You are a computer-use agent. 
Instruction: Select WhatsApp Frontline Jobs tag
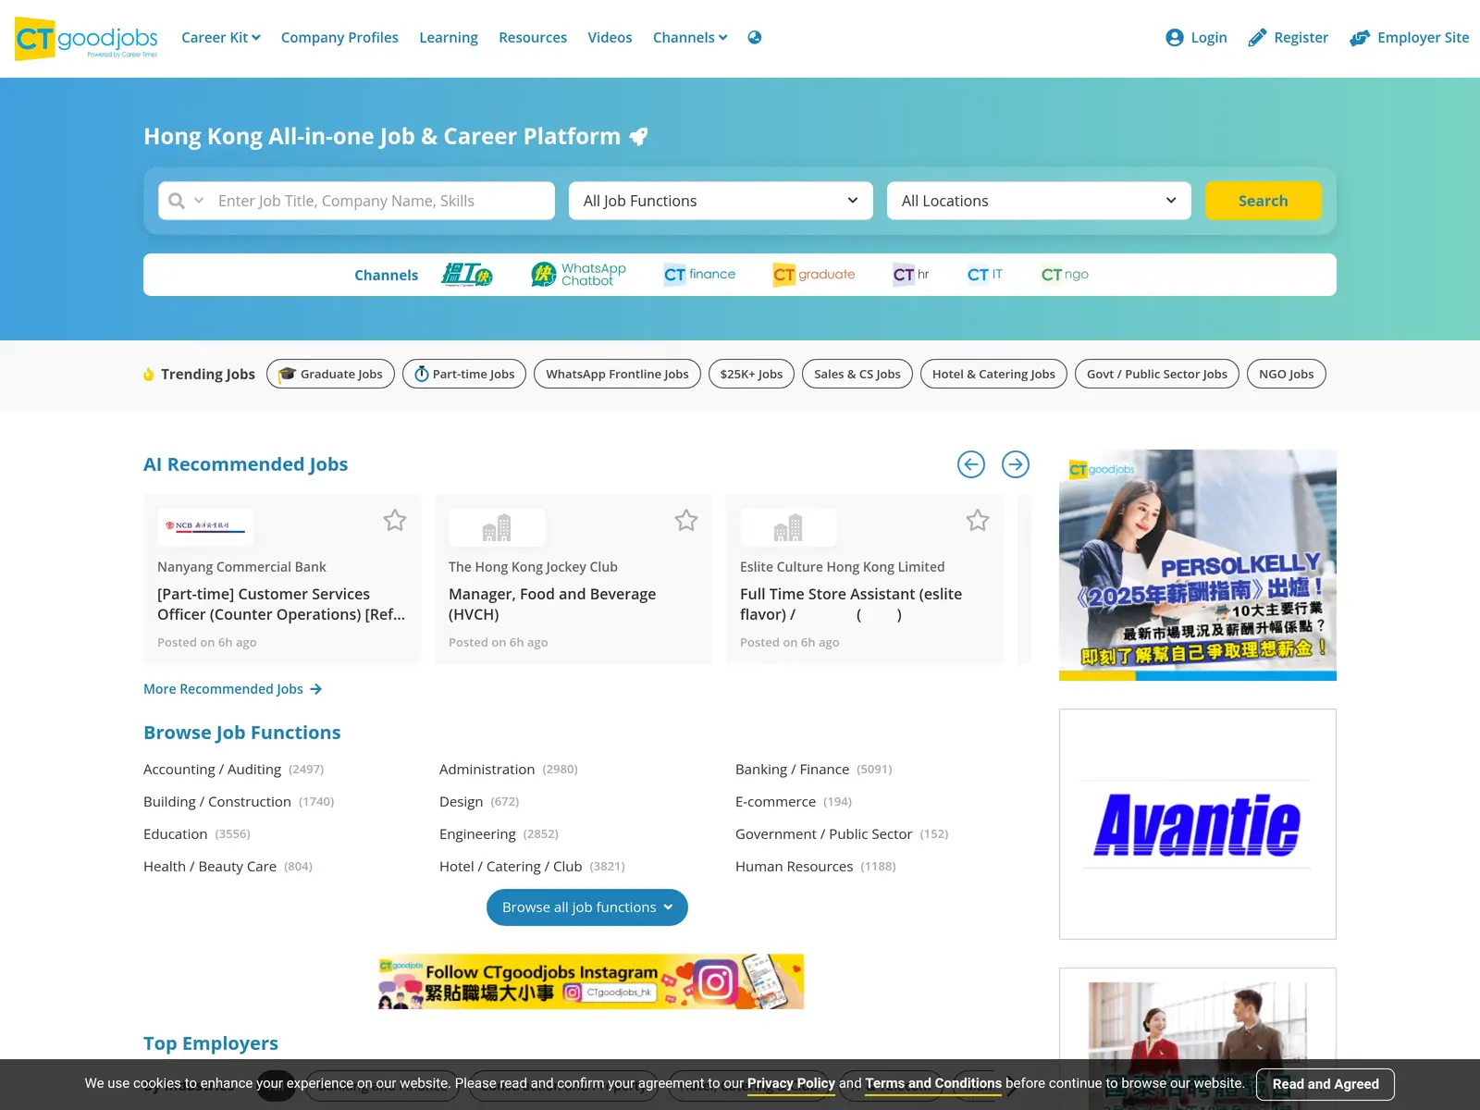pyautogui.click(x=617, y=374)
